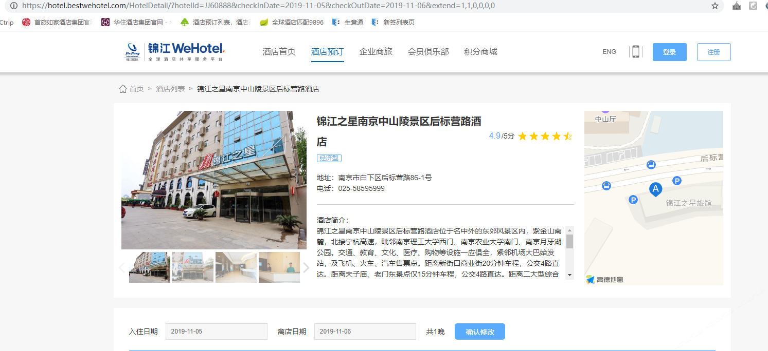The height and width of the screenshot is (351, 768).
Task: Click 锦江之星旅馆 label on map
Action: [689, 203]
